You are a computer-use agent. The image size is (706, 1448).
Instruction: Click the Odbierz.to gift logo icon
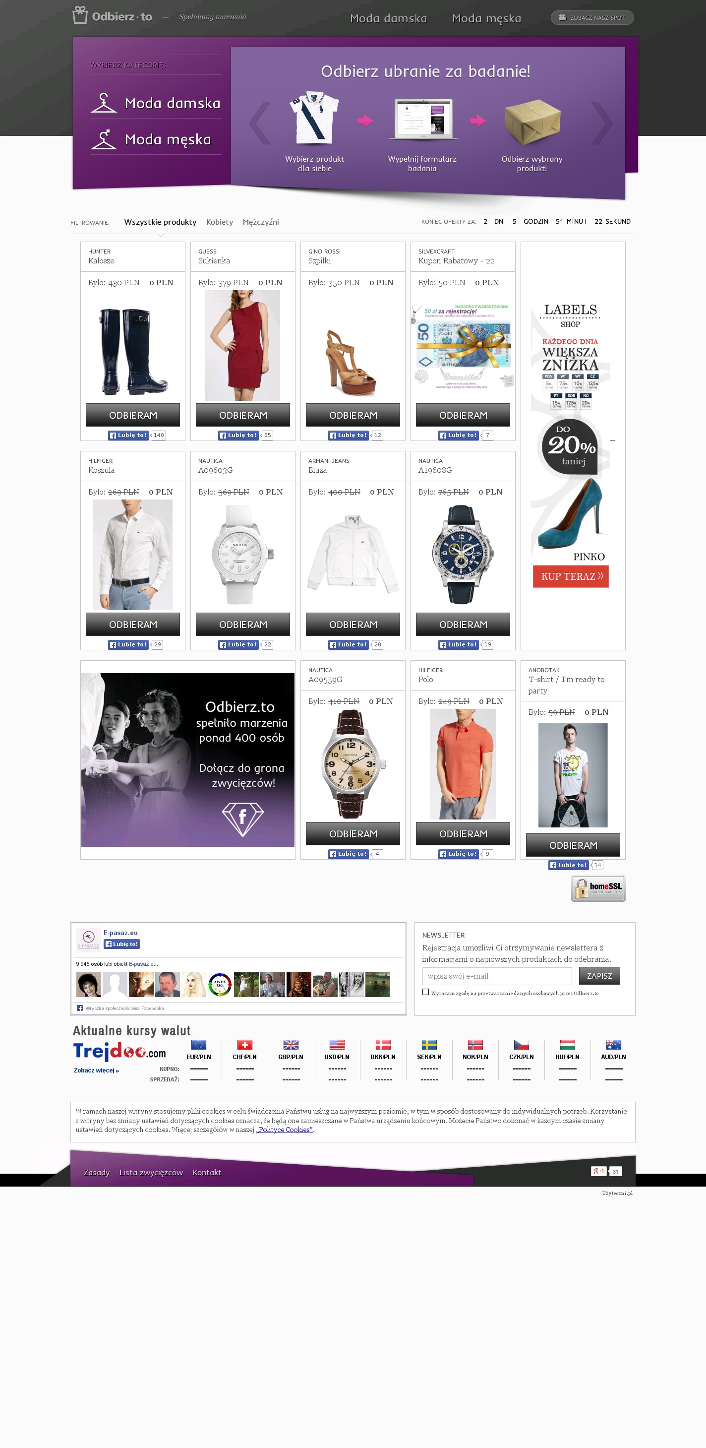click(x=80, y=15)
